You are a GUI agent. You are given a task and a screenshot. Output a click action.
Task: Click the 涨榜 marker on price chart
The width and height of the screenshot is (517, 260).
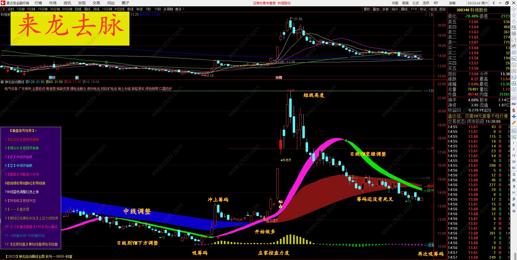pos(279,77)
